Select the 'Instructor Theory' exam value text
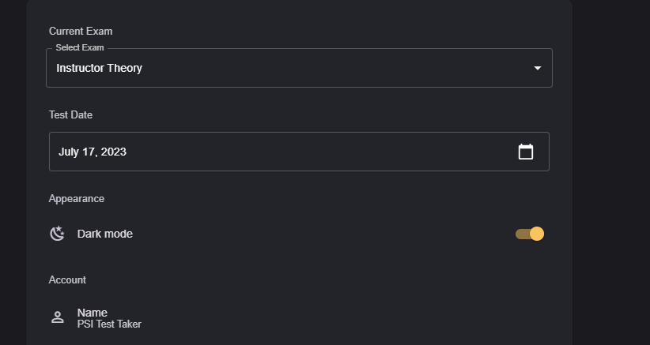Image resolution: width=650 pixels, height=345 pixels. click(x=99, y=68)
